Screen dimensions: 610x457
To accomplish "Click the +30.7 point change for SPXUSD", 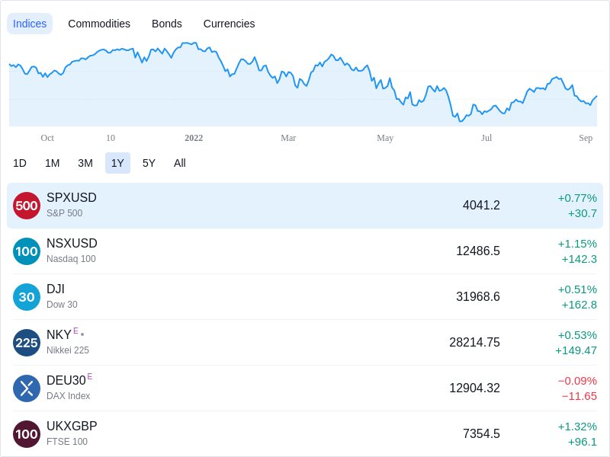I will tap(583, 213).
